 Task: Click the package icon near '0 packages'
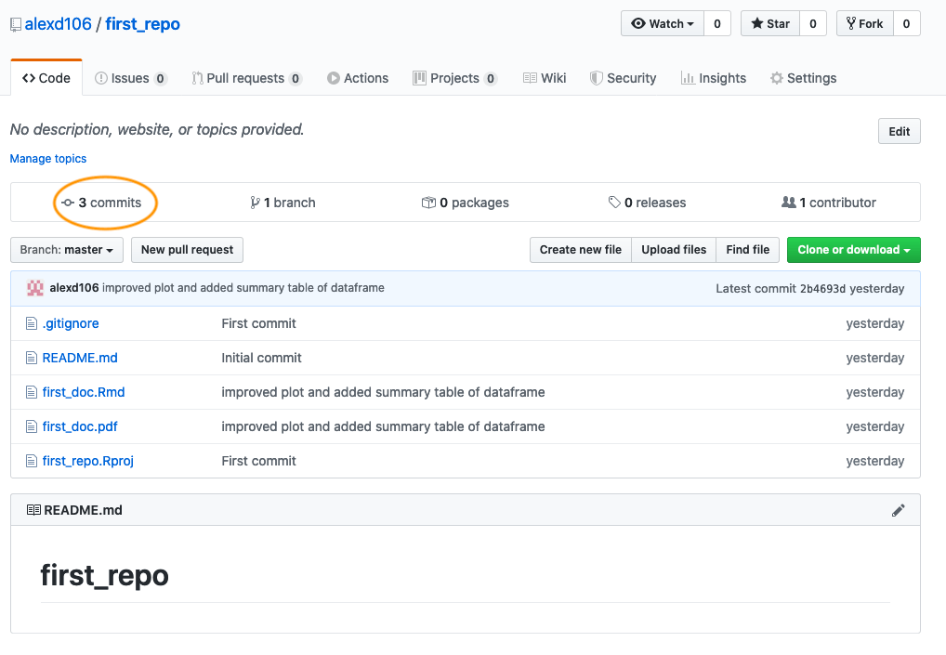[x=429, y=202]
